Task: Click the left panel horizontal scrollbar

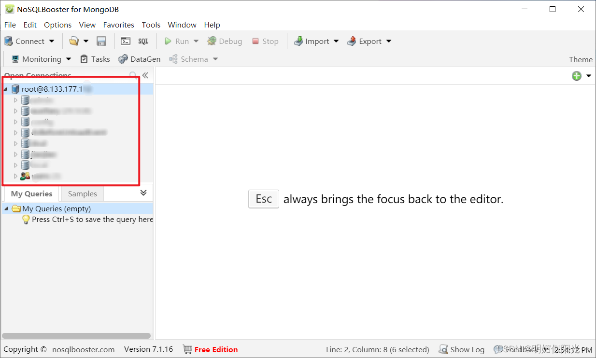Action: 76,336
